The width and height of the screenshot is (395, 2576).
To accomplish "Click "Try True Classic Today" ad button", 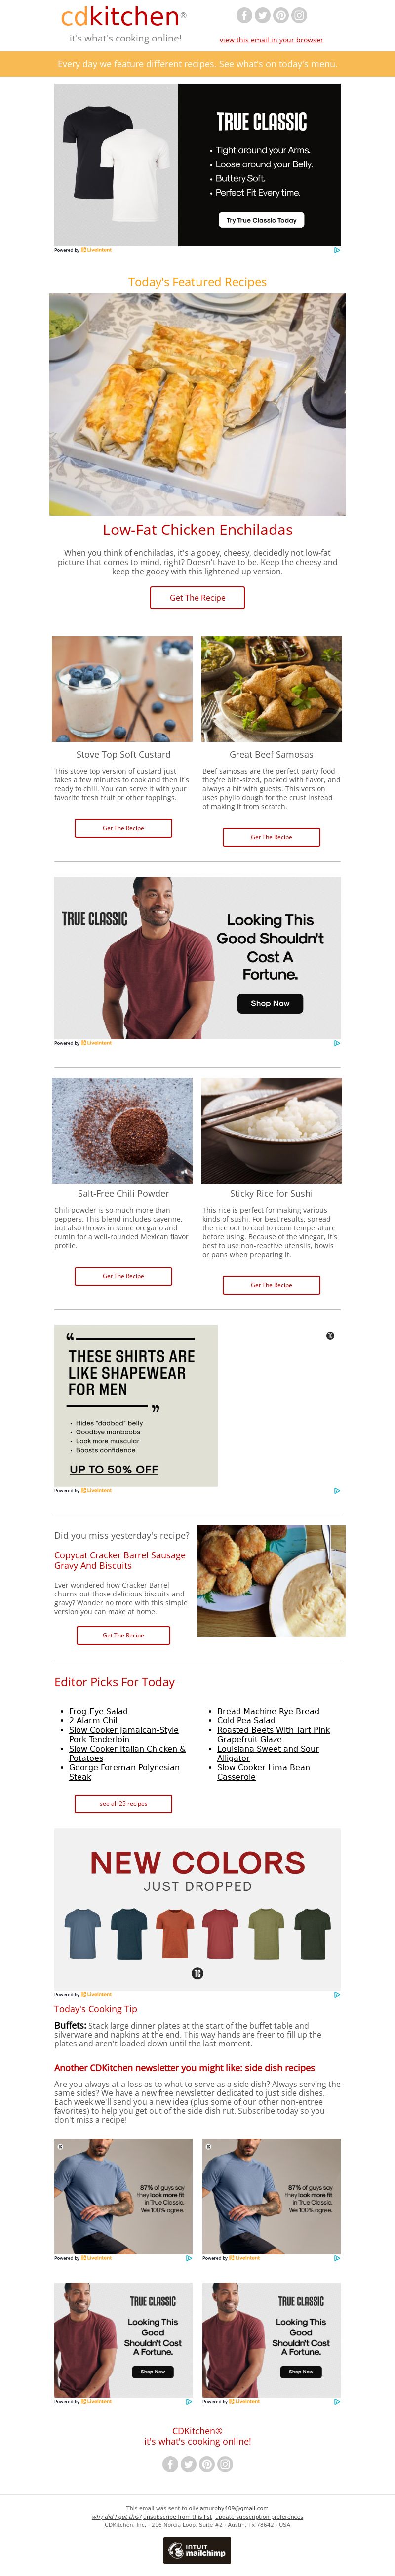I will [x=261, y=220].
